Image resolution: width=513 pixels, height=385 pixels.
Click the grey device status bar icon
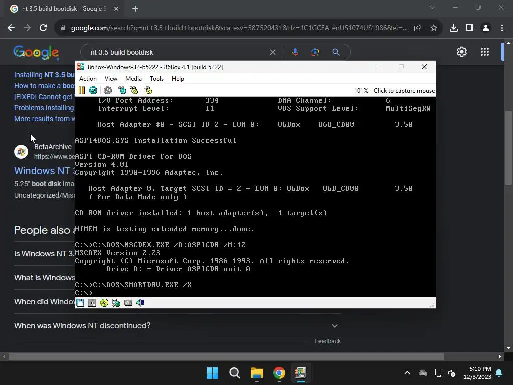coord(128,303)
